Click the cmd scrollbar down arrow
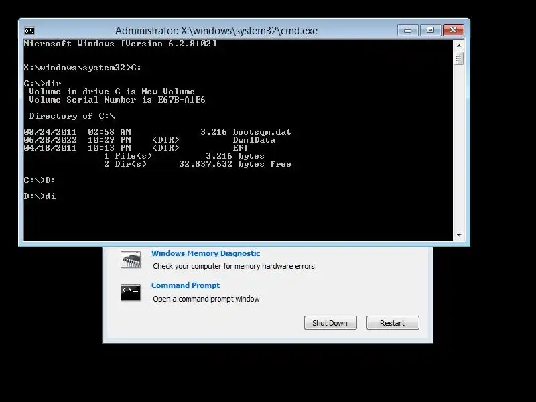536x402 pixels. pos(459,235)
